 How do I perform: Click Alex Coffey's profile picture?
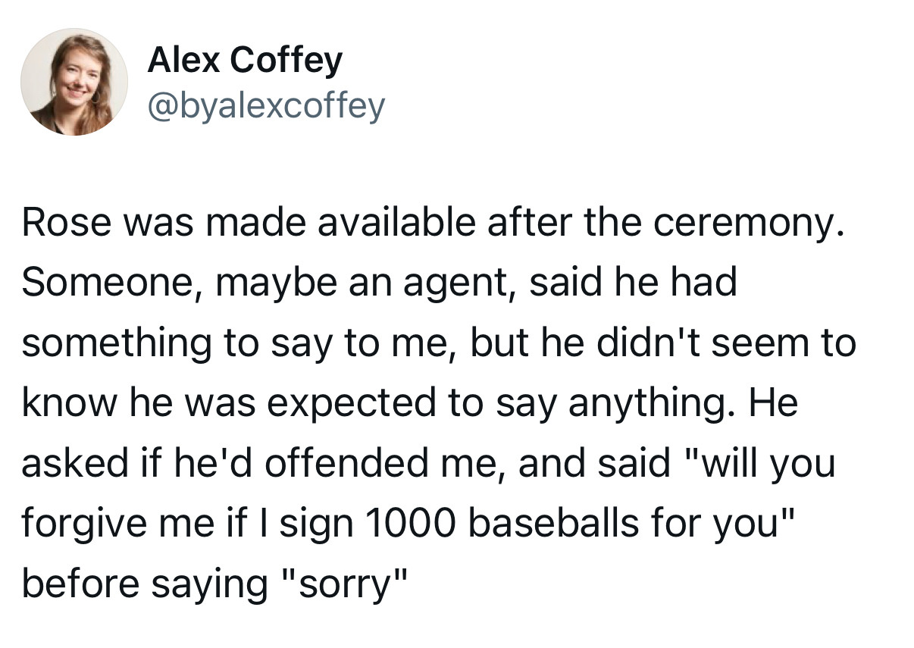coord(74,82)
